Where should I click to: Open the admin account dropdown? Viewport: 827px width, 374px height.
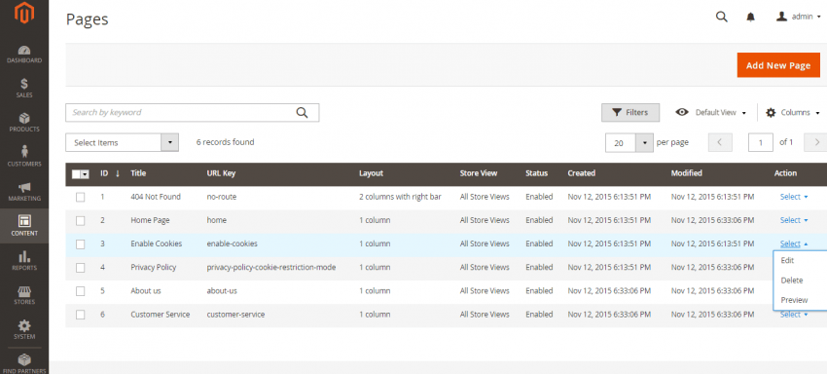[x=798, y=17]
